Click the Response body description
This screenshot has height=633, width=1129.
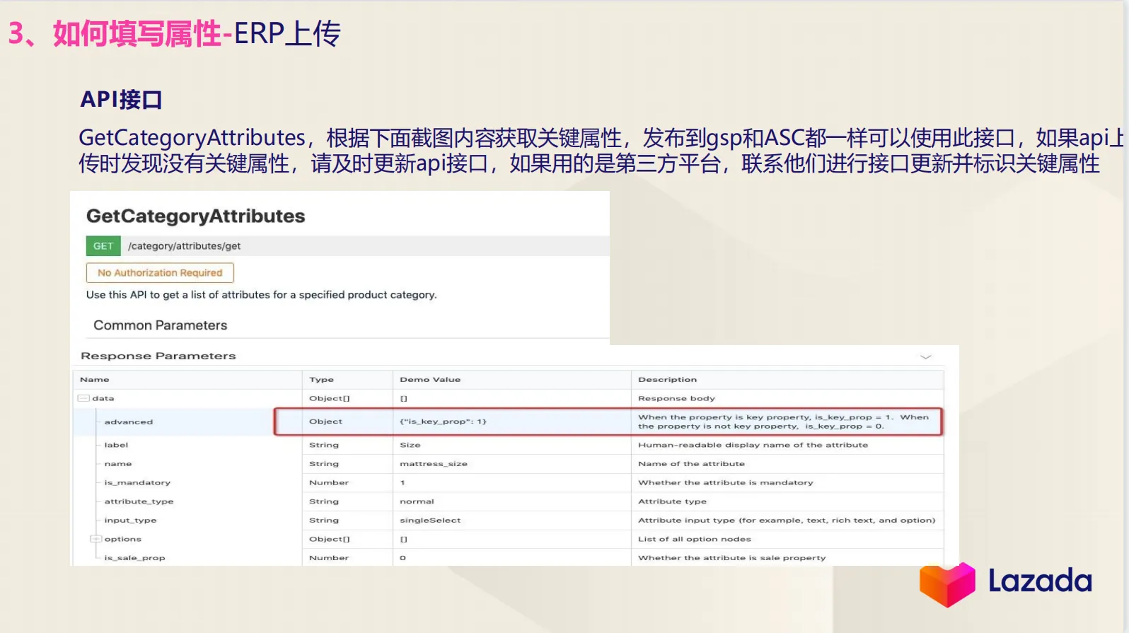676,399
